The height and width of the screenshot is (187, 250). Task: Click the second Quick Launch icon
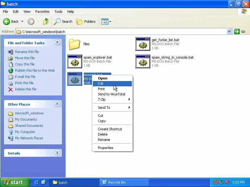(43, 182)
